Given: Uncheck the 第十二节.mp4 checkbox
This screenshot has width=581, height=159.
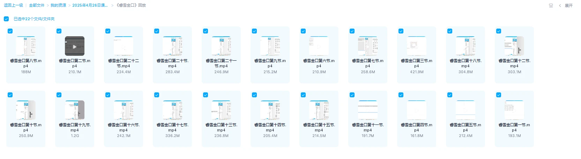Looking at the screenshot, I should click(x=499, y=31).
